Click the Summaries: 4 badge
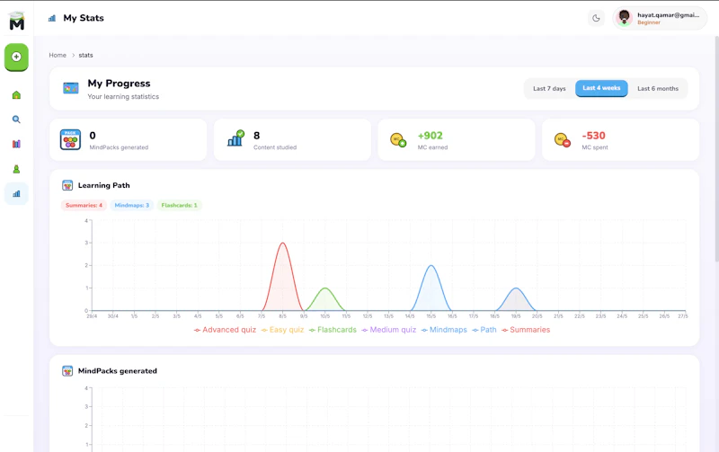This screenshot has height=452, width=719. (84, 206)
